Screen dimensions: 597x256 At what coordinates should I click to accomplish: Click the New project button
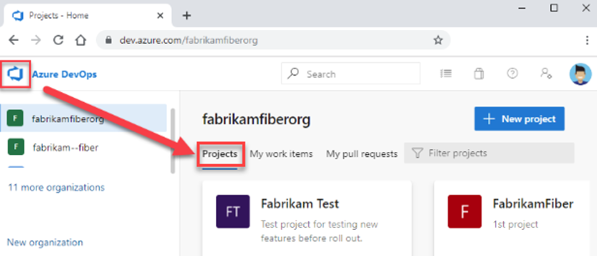519,119
